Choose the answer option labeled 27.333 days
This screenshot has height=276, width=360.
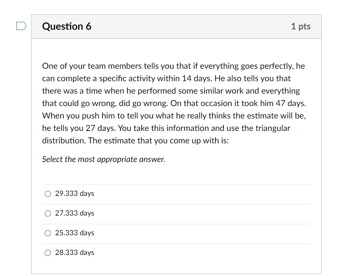pyautogui.click(x=74, y=213)
